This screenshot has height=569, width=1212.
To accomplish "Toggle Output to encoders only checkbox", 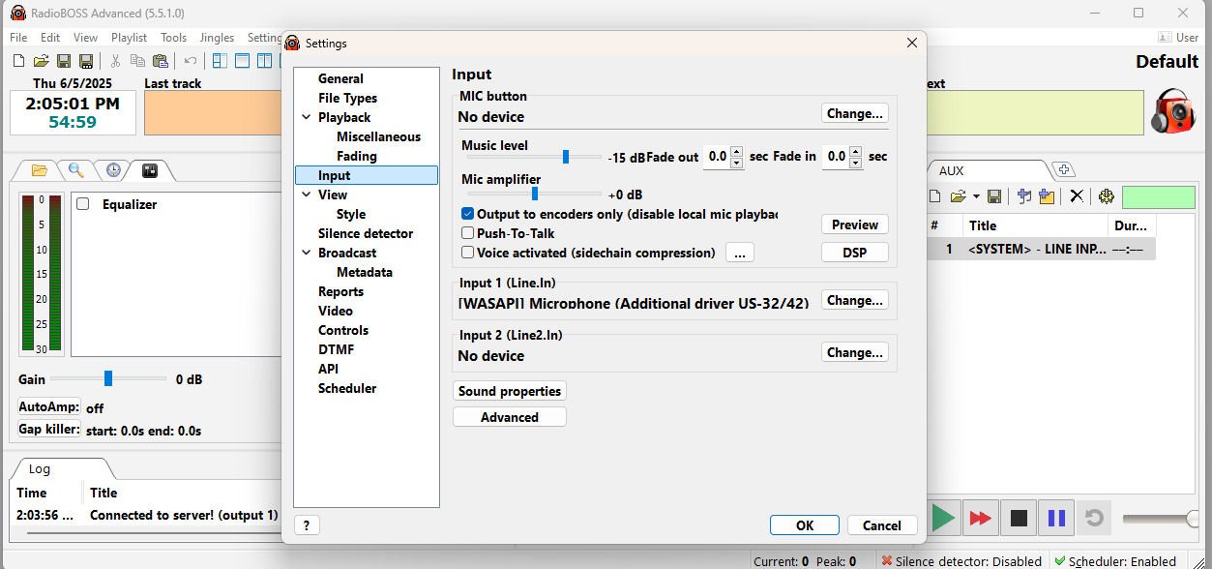I will pyautogui.click(x=468, y=214).
